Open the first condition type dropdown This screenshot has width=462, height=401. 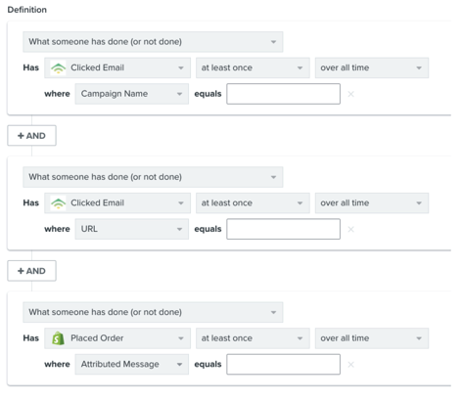[x=153, y=42]
